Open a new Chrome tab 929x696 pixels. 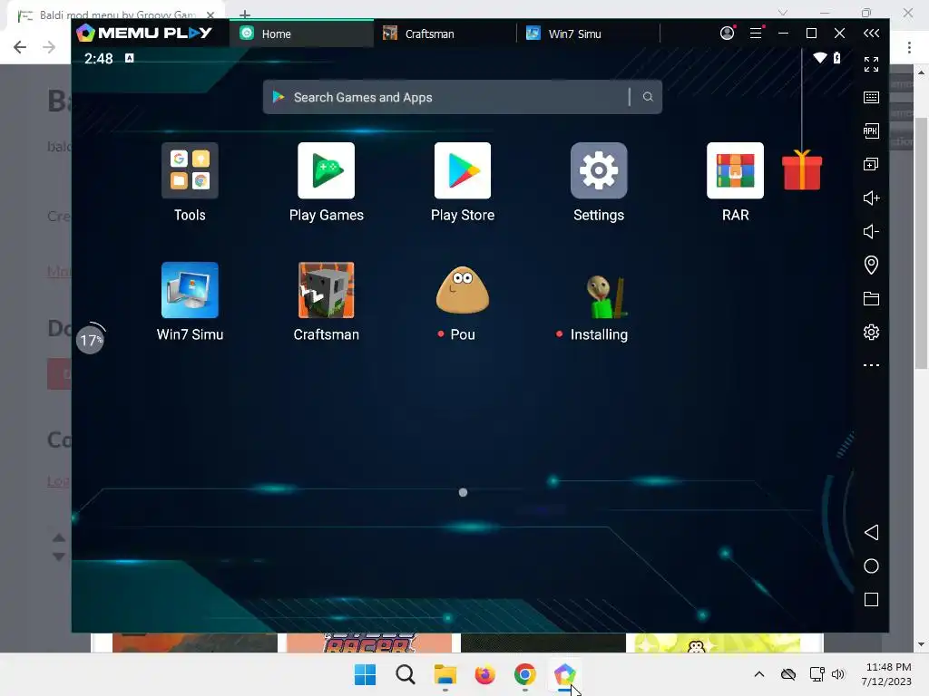pos(245,14)
